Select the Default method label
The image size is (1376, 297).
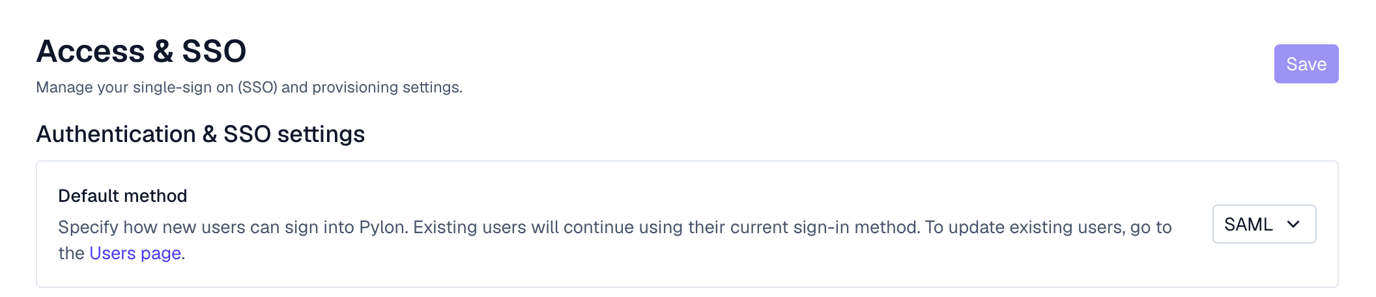[x=122, y=196]
